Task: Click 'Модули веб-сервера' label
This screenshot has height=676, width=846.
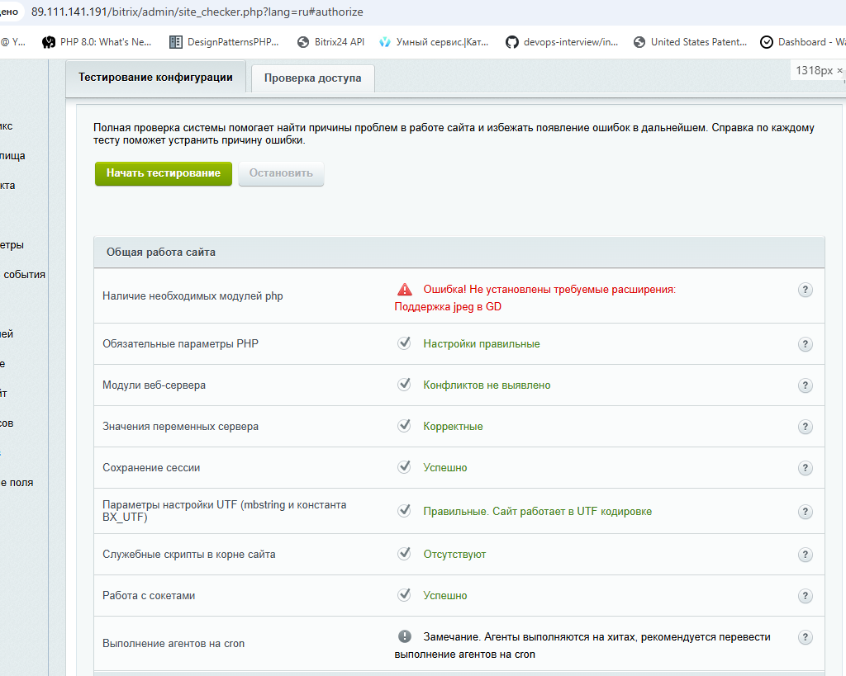Action: (154, 385)
